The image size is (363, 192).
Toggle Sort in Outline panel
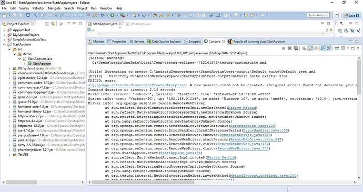(x=346, y=31)
